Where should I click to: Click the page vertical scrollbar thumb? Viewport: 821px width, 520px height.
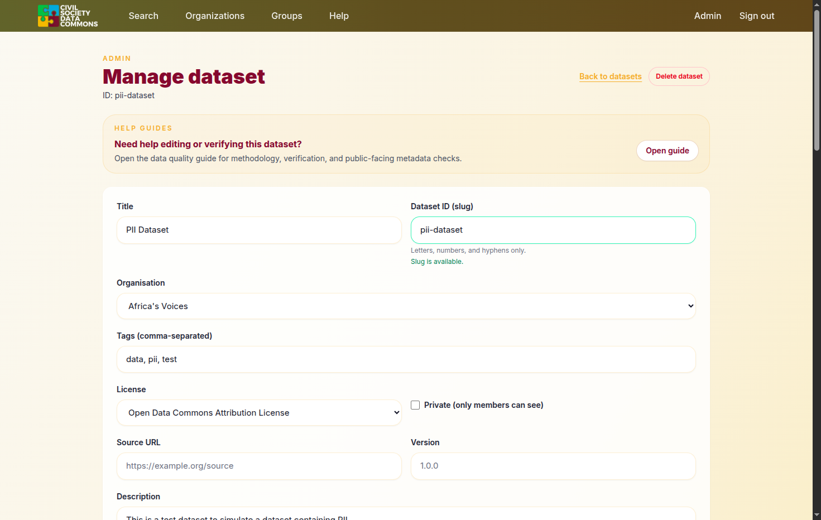817,80
